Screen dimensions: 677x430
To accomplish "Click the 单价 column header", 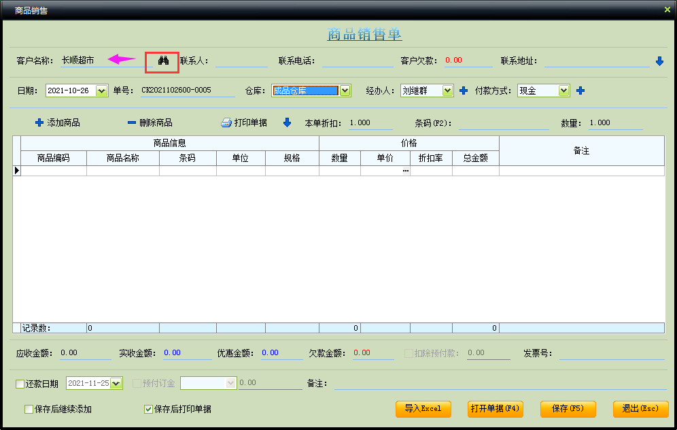I will click(385, 158).
